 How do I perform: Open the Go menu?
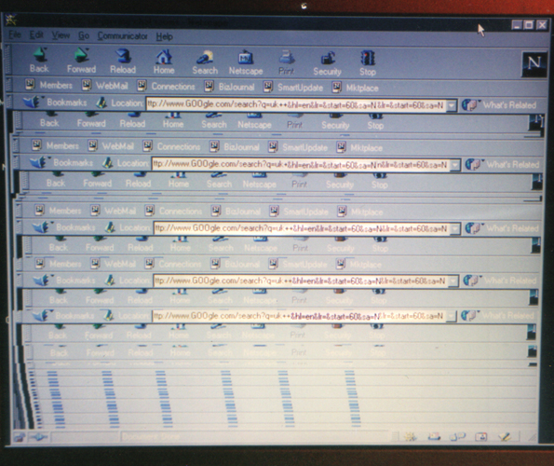84,35
